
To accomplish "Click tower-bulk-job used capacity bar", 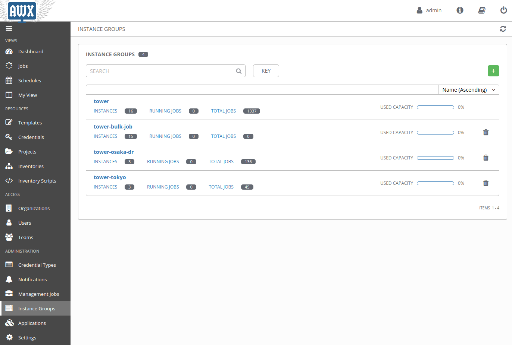I will click(x=435, y=133).
